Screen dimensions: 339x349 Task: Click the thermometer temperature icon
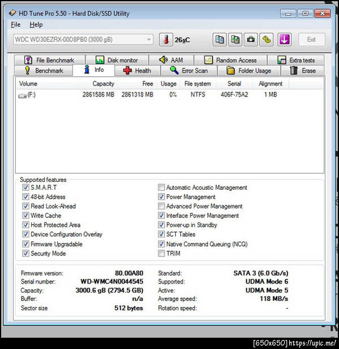(166, 40)
